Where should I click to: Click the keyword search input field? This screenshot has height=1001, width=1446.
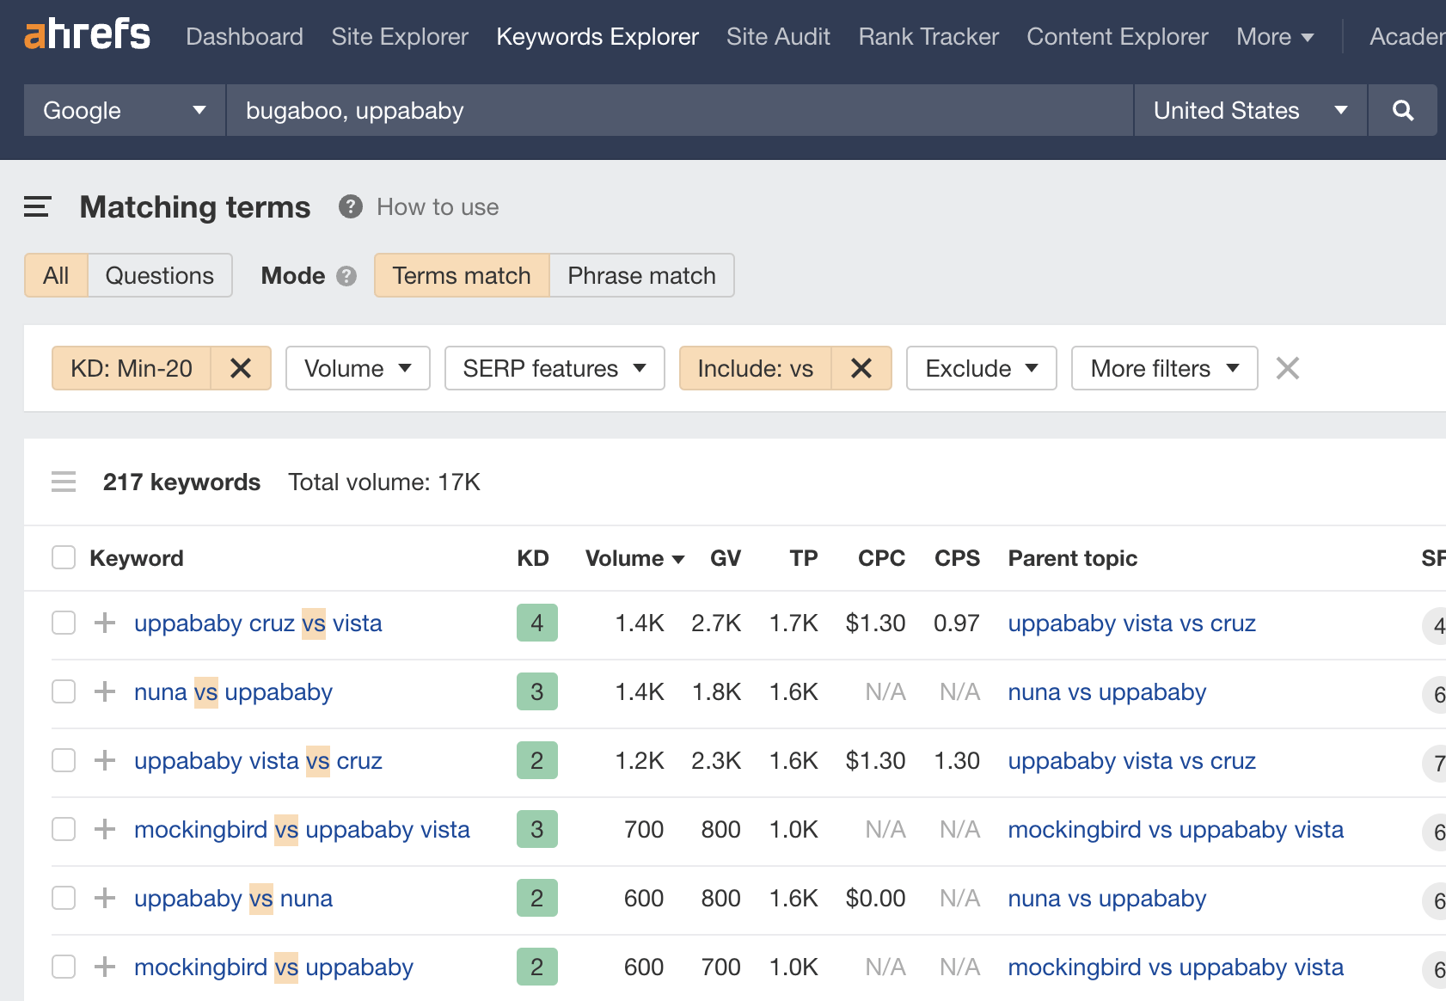pyautogui.click(x=677, y=110)
